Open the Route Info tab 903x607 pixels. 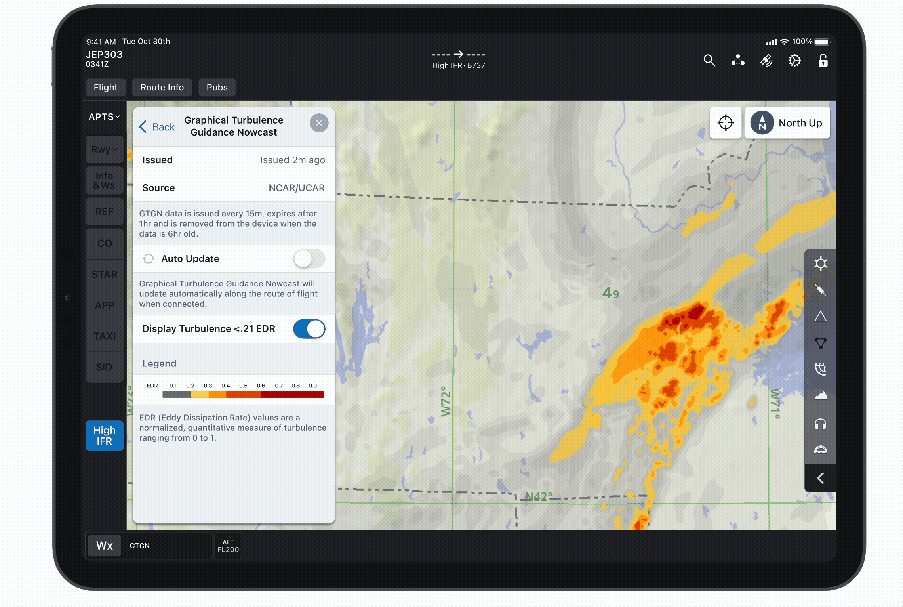(x=162, y=88)
